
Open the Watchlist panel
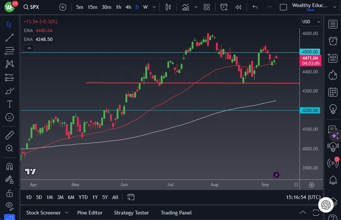click(x=333, y=24)
